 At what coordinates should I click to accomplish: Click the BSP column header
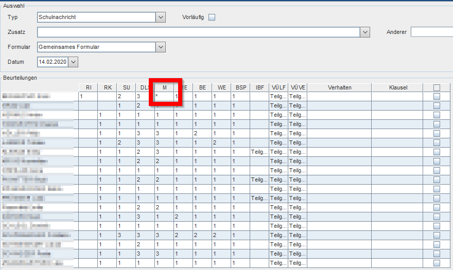[x=241, y=87]
